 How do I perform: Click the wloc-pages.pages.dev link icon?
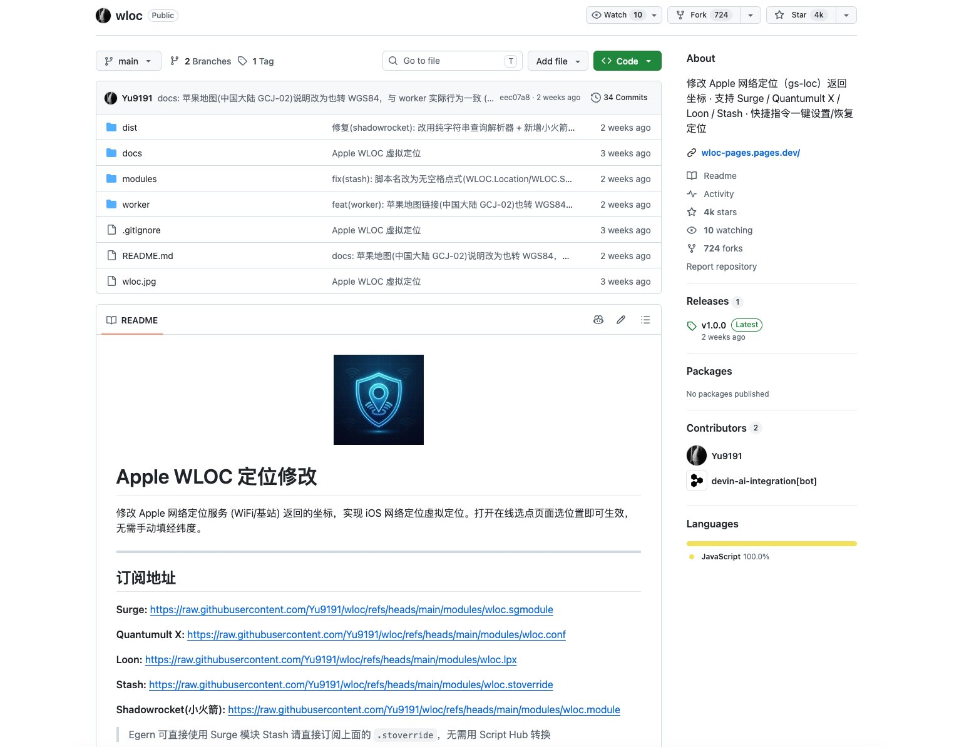coord(692,153)
